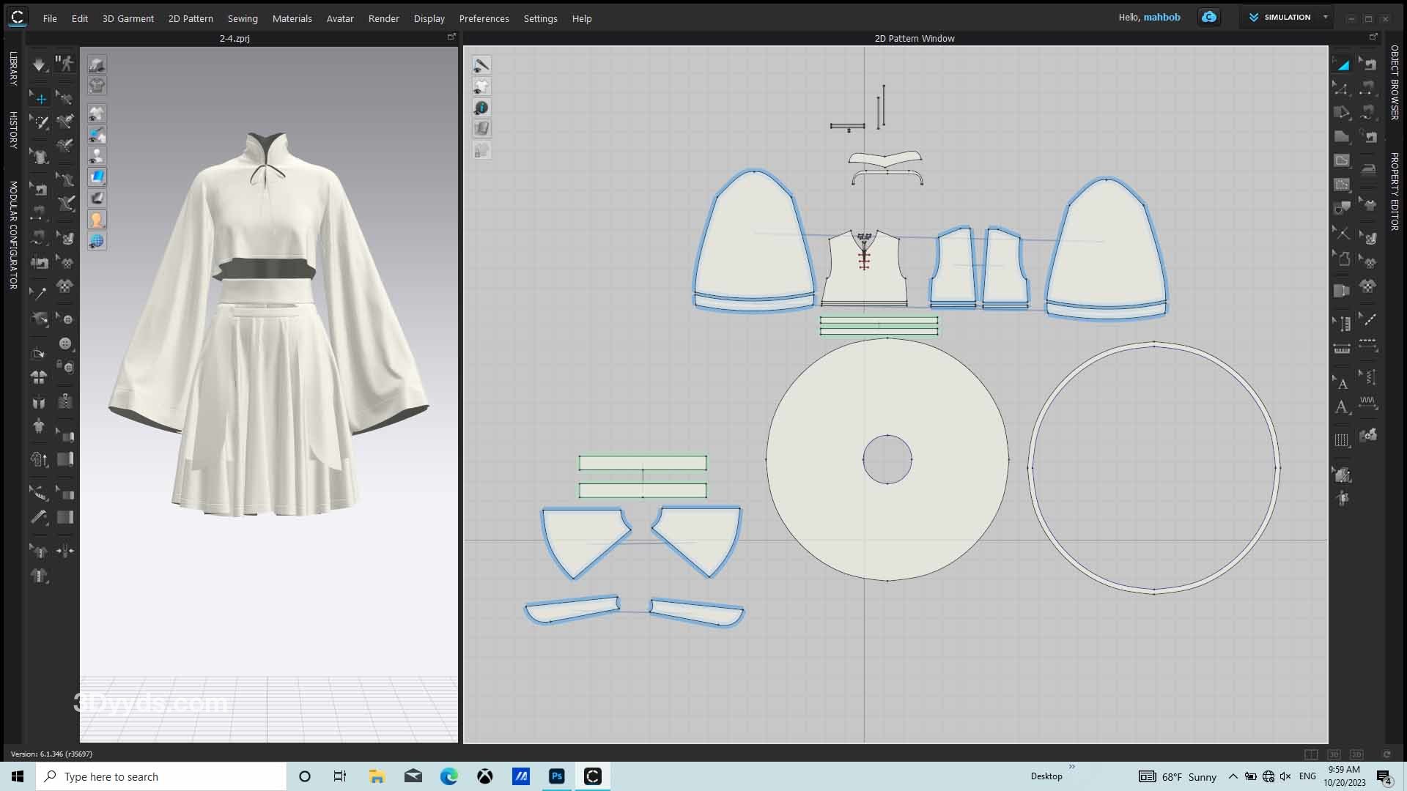Click the steam iron tool icon

[1368, 168]
